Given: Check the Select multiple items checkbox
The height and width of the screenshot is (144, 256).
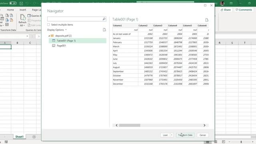Looking at the screenshot, I should pyautogui.click(x=48, y=24).
